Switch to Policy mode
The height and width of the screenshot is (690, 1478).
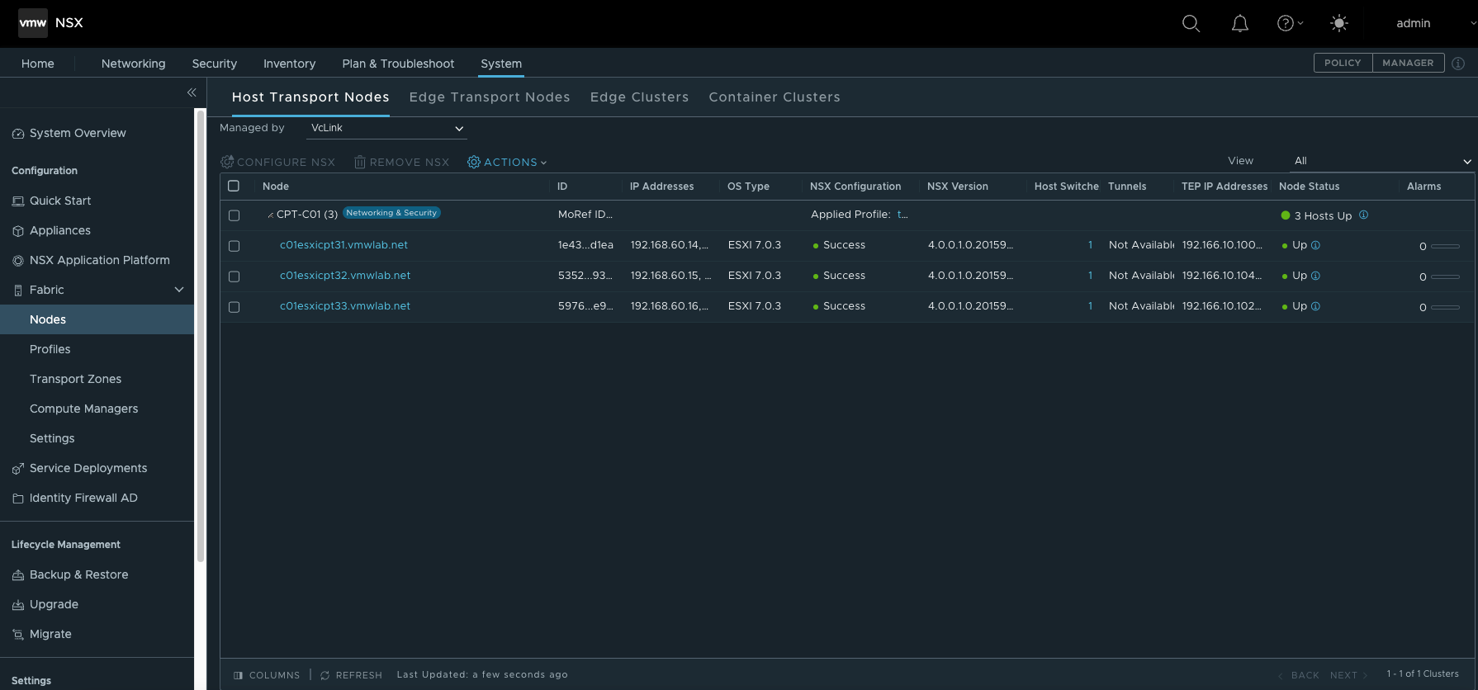tap(1343, 63)
